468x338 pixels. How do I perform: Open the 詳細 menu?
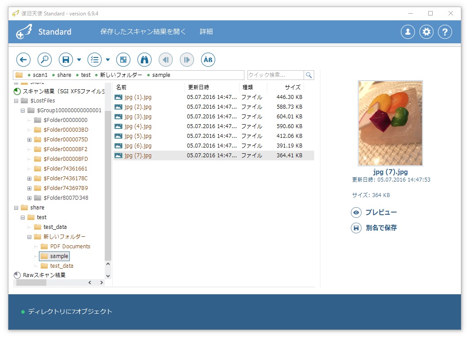(206, 32)
